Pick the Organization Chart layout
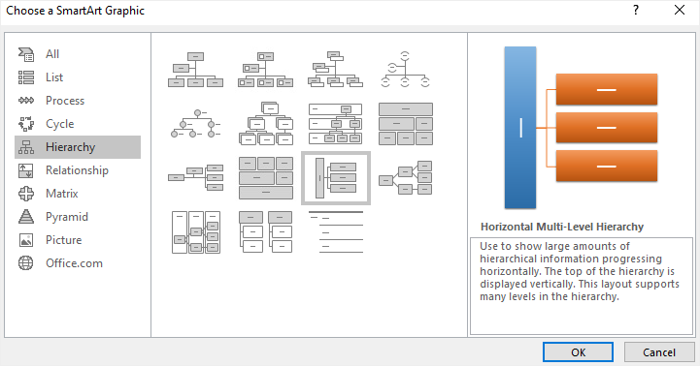Viewport: 700px width, 366px height. click(195, 69)
